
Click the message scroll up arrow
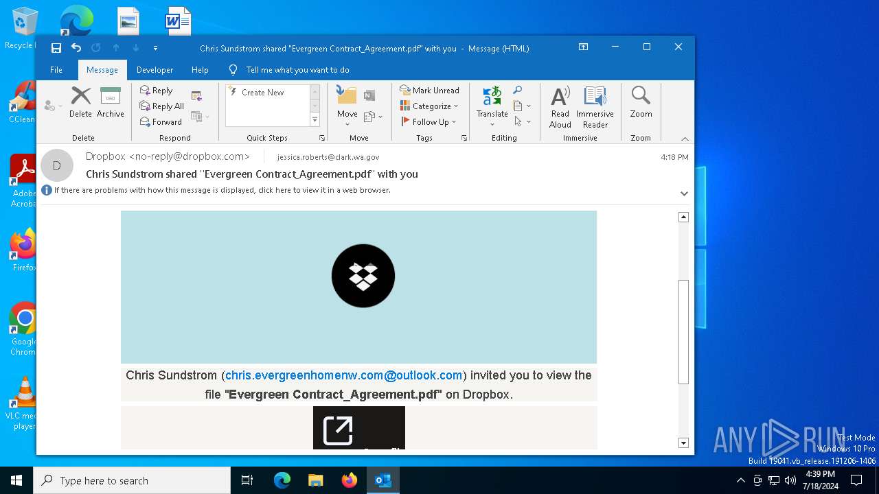coord(683,217)
